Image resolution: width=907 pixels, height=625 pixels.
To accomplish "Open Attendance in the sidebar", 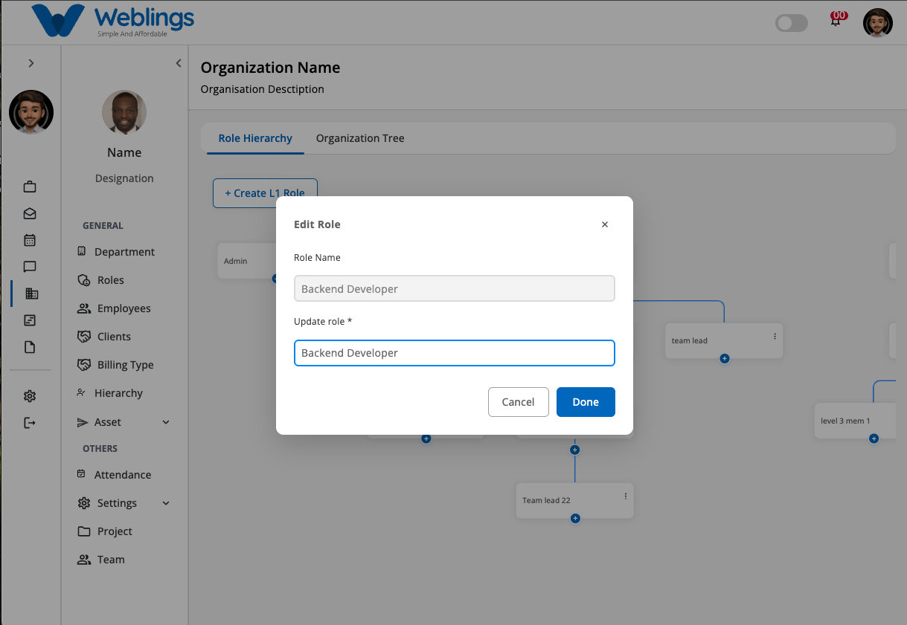I will click(x=115, y=475).
